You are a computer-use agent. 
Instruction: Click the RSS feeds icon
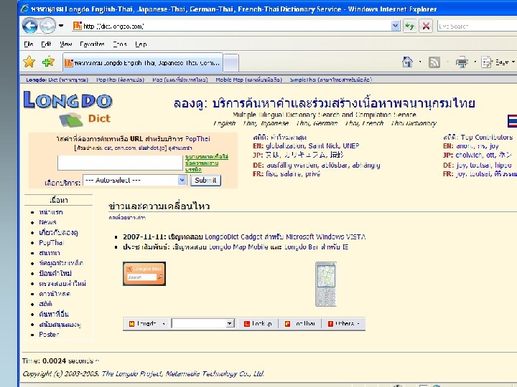point(434,62)
